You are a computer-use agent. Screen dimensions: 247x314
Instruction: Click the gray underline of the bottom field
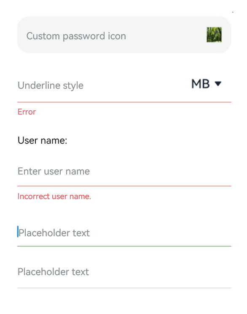click(124, 288)
